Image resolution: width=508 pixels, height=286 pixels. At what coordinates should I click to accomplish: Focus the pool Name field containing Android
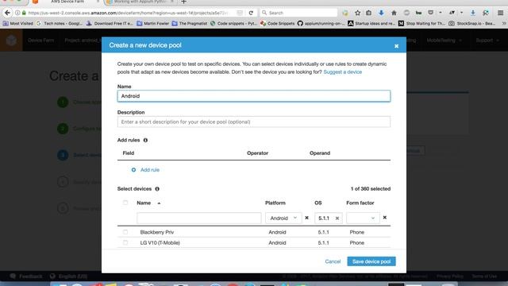(254, 96)
